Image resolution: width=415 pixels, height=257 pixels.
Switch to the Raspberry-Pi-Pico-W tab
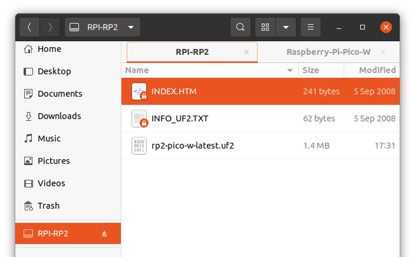coord(328,52)
